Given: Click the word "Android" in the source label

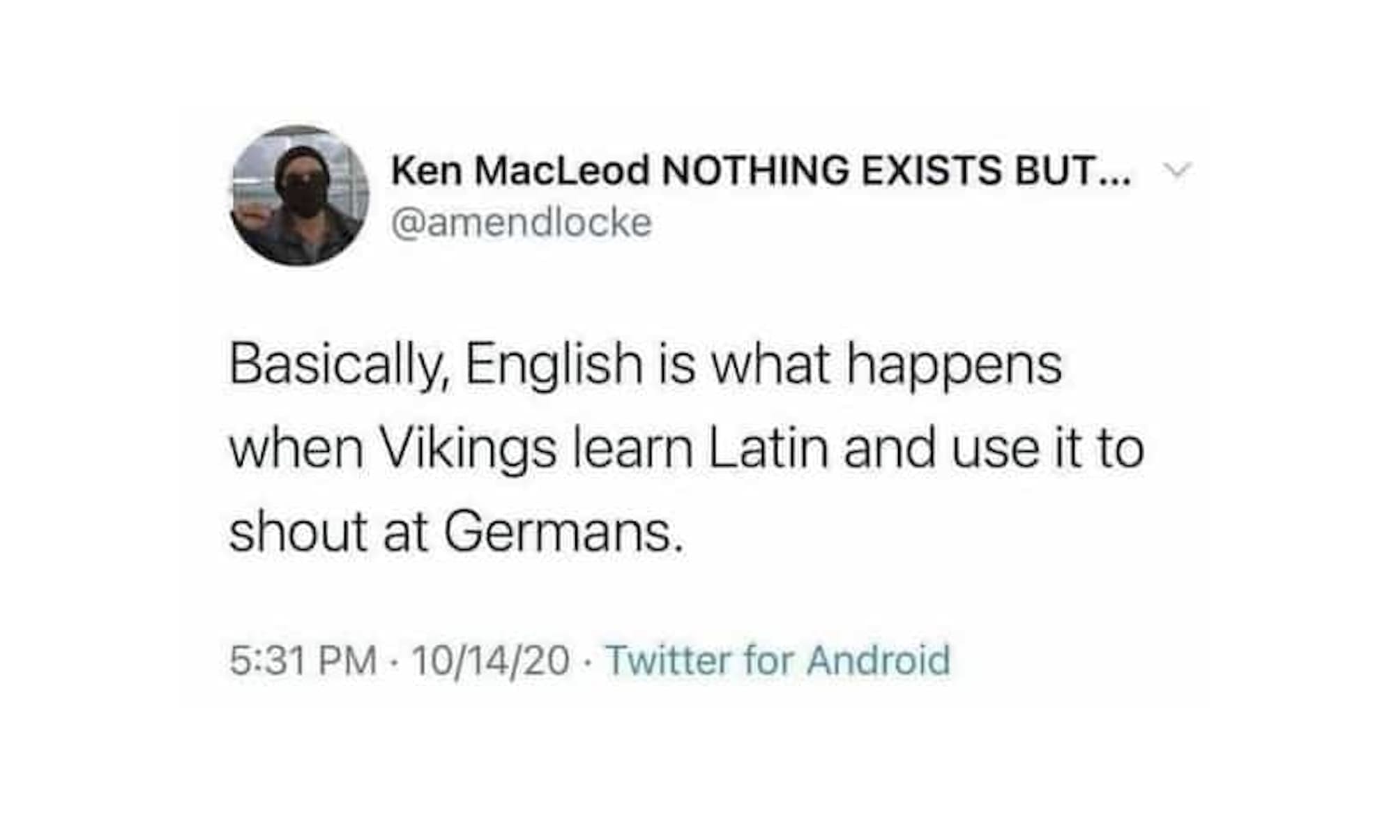Looking at the screenshot, I should tap(878, 660).
